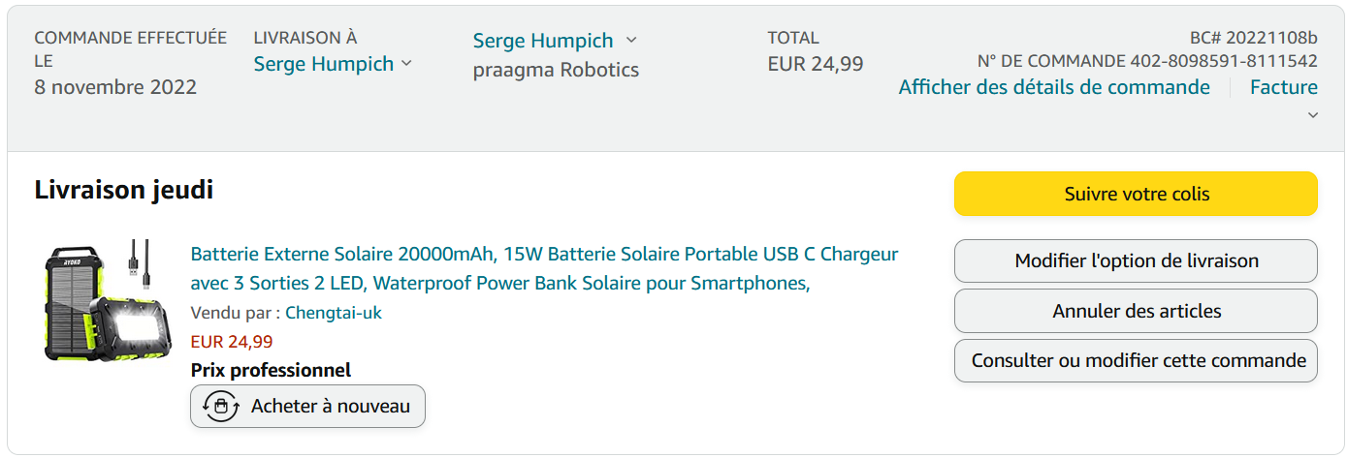Click the Livraison jeudi heading
Screen dimensions: 1347x458
click(x=123, y=190)
